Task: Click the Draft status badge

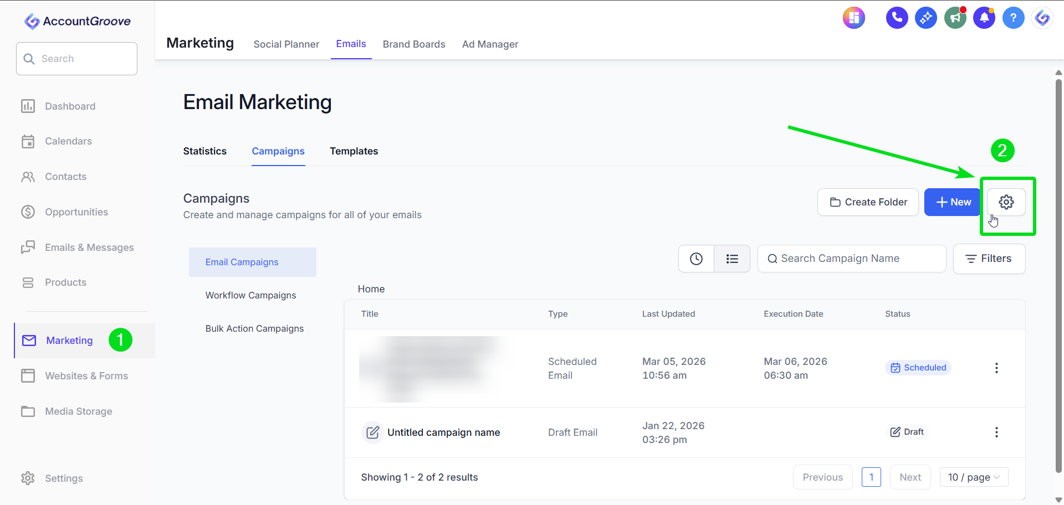Action: pos(907,432)
